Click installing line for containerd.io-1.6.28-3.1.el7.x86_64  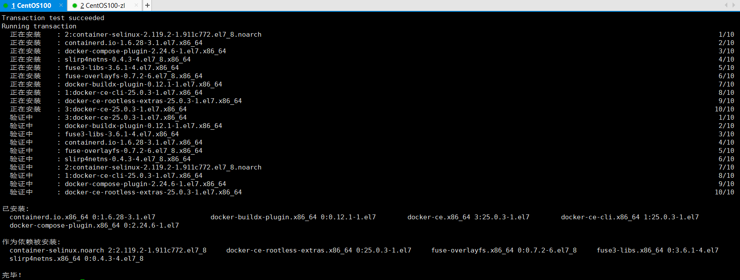pos(372,43)
